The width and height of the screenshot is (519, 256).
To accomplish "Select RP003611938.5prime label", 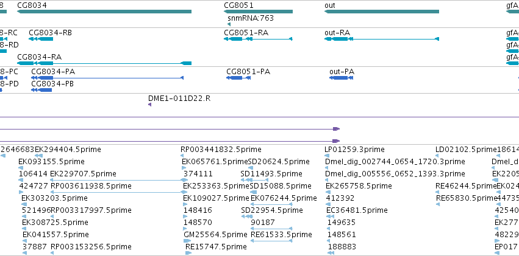I will point(91,186).
